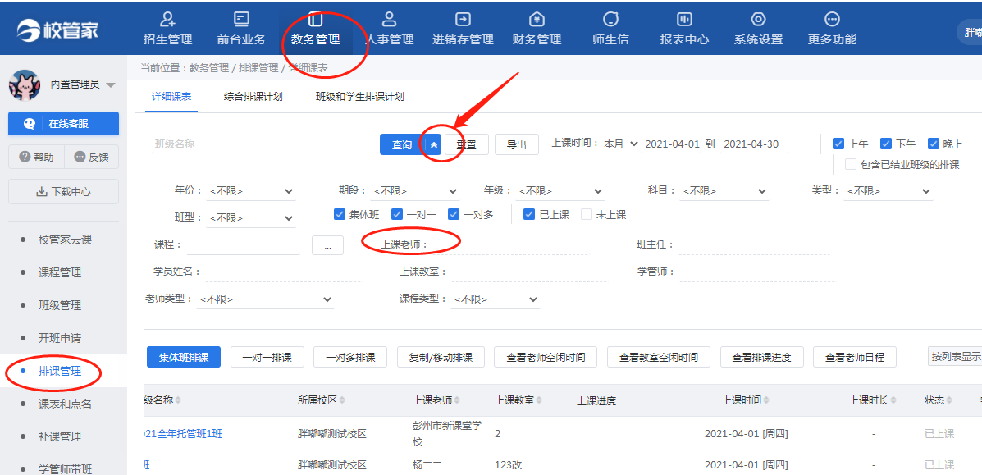Open the 本月 time range dropdown

tap(621, 144)
